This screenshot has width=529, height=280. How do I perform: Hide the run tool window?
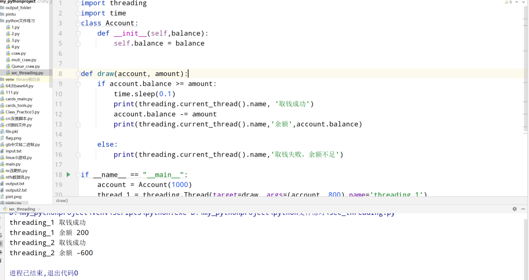pos(523,209)
